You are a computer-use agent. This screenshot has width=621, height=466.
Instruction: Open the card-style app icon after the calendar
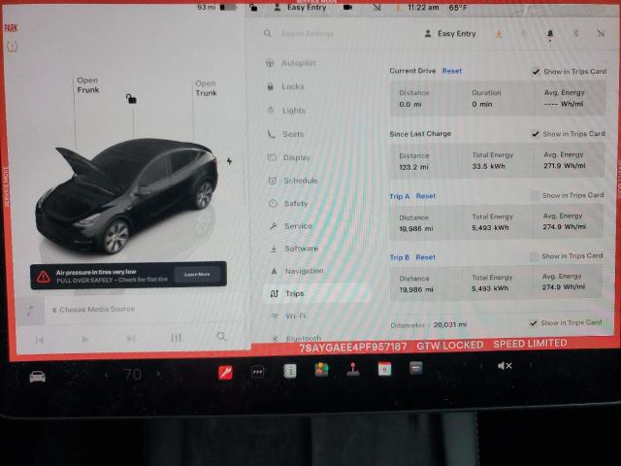pyautogui.click(x=416, y=368)
